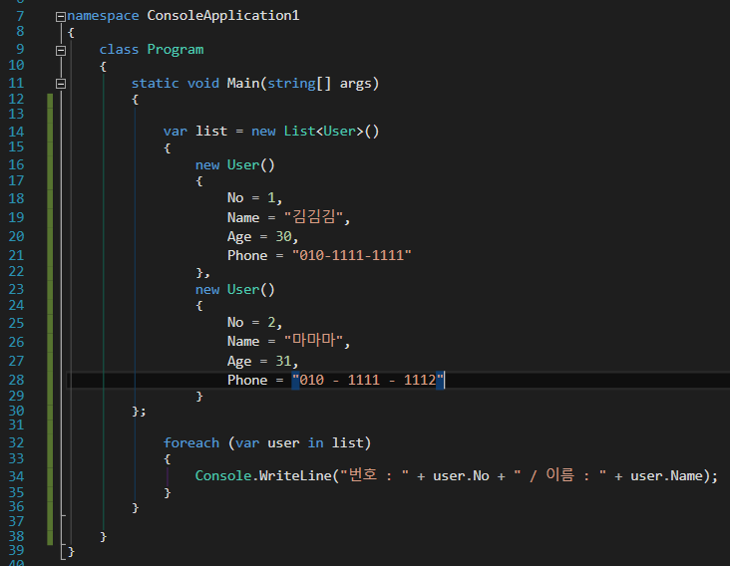Click the static keyword on line 11
This screenshot has width=730, height=566.
[x=155, y=84]
